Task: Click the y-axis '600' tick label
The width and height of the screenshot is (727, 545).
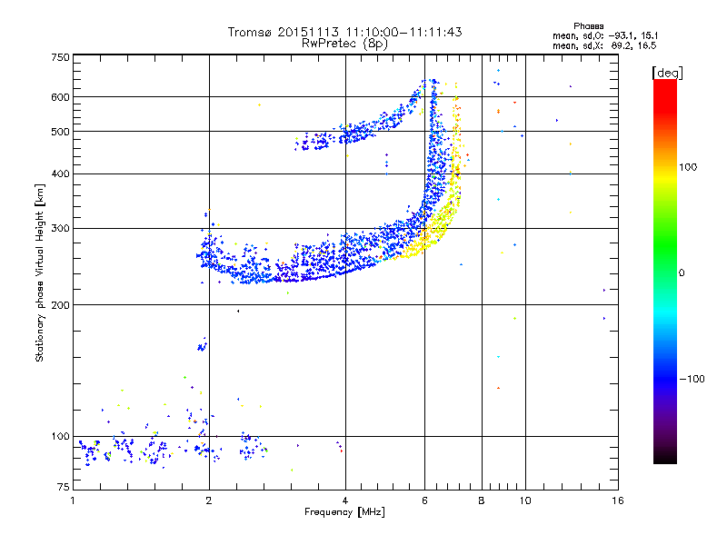Action: click(x=60, y=97)
